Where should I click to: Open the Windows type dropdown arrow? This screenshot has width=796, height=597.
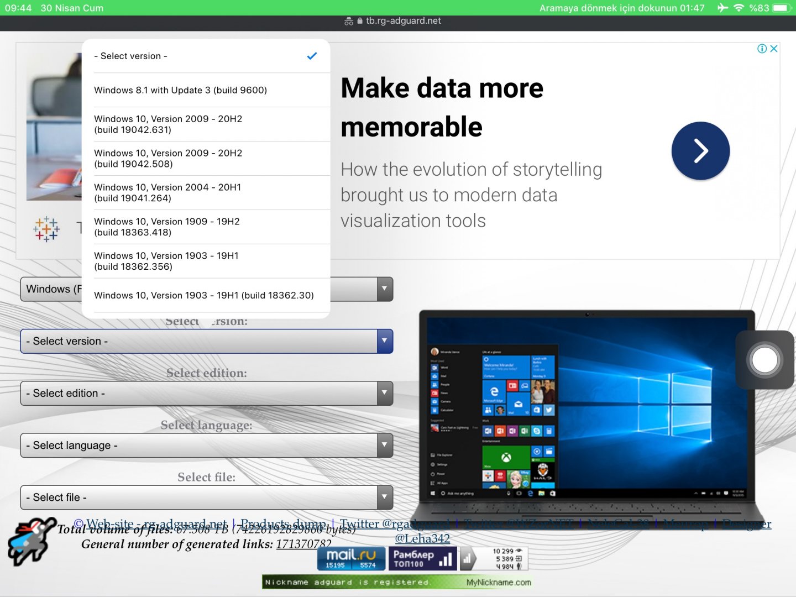tap(385, 289)
